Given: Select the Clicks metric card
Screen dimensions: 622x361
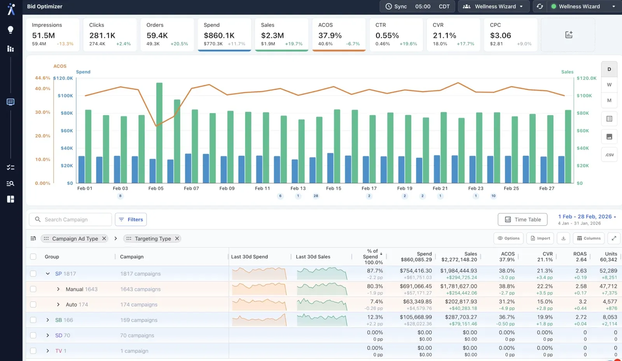Looking at the screenshot, I should (x=110, y=35).
